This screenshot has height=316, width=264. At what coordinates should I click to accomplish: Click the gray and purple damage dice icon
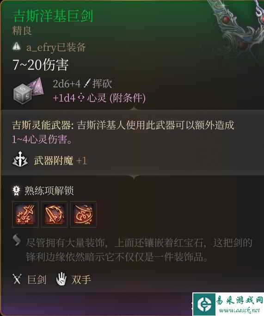point(29,91)
